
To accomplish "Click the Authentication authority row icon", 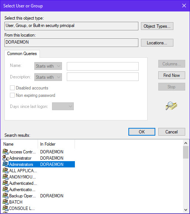I will click(x=6, y=190).
